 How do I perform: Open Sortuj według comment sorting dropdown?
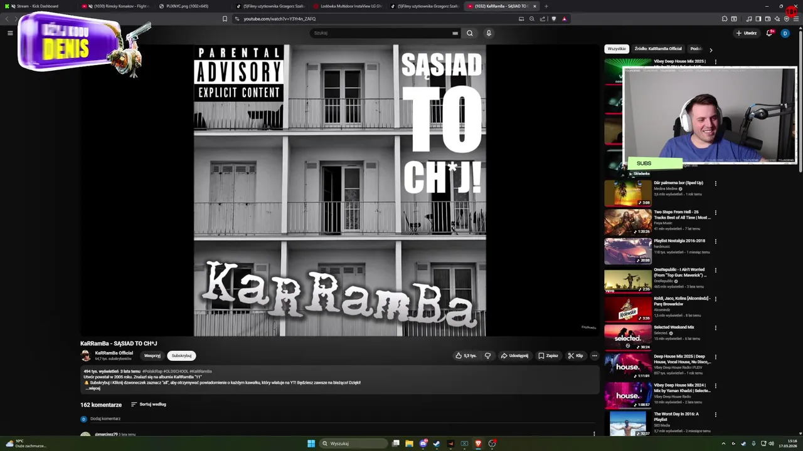[x=149, y=405]
